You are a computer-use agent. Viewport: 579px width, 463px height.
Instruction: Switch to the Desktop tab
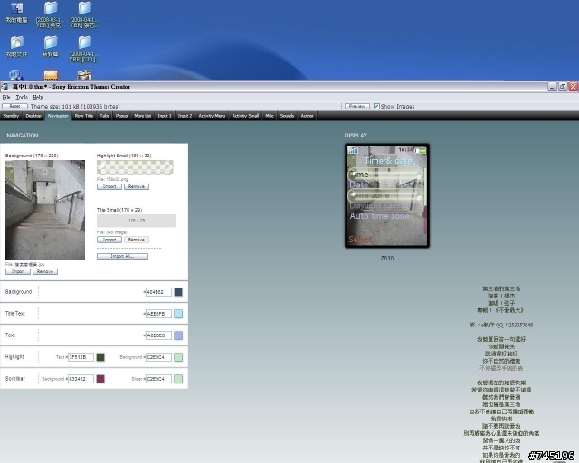[33, 116]
